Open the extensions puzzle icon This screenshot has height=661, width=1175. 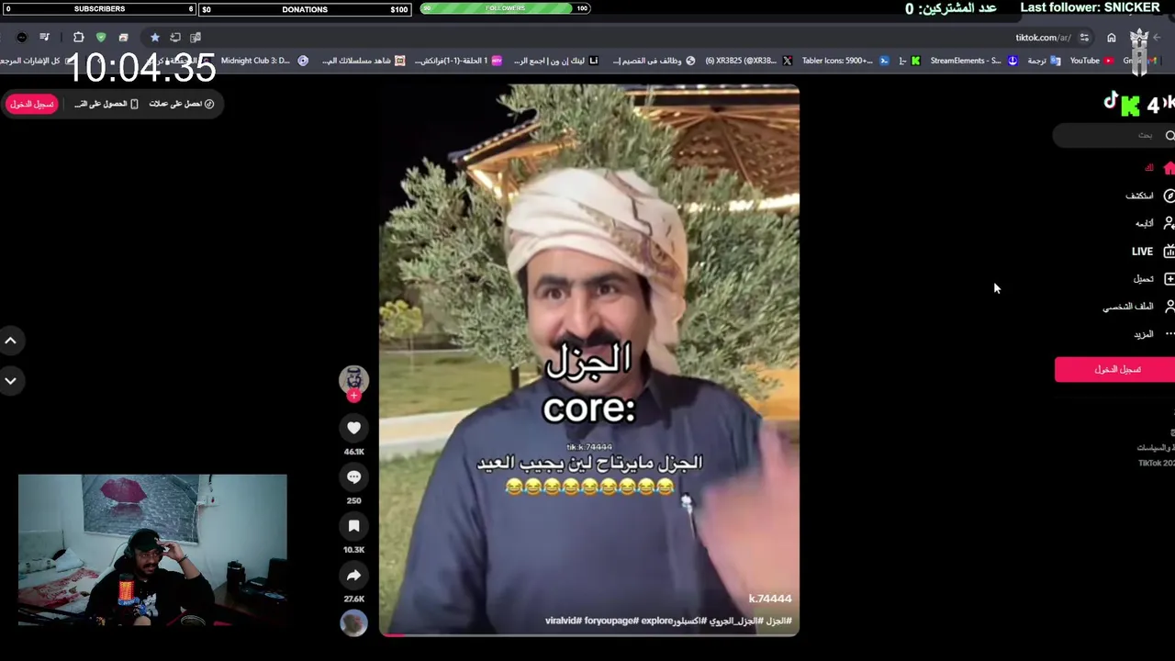[78, 38]
